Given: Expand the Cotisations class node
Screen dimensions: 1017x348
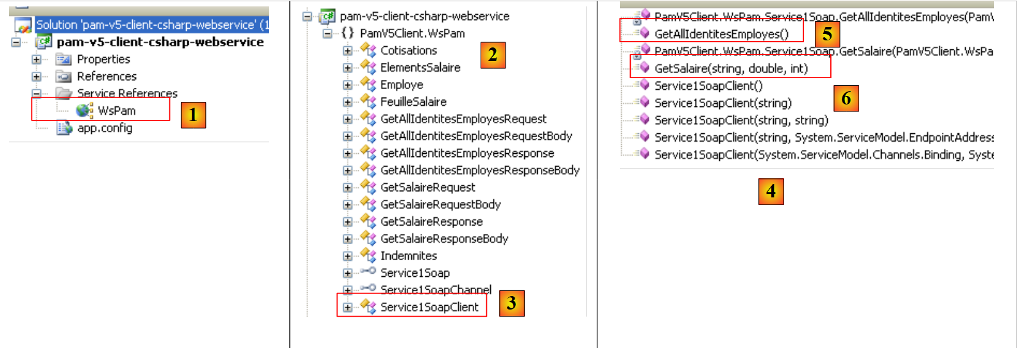Looking at the screenshot, I should [x=347, y=51].
